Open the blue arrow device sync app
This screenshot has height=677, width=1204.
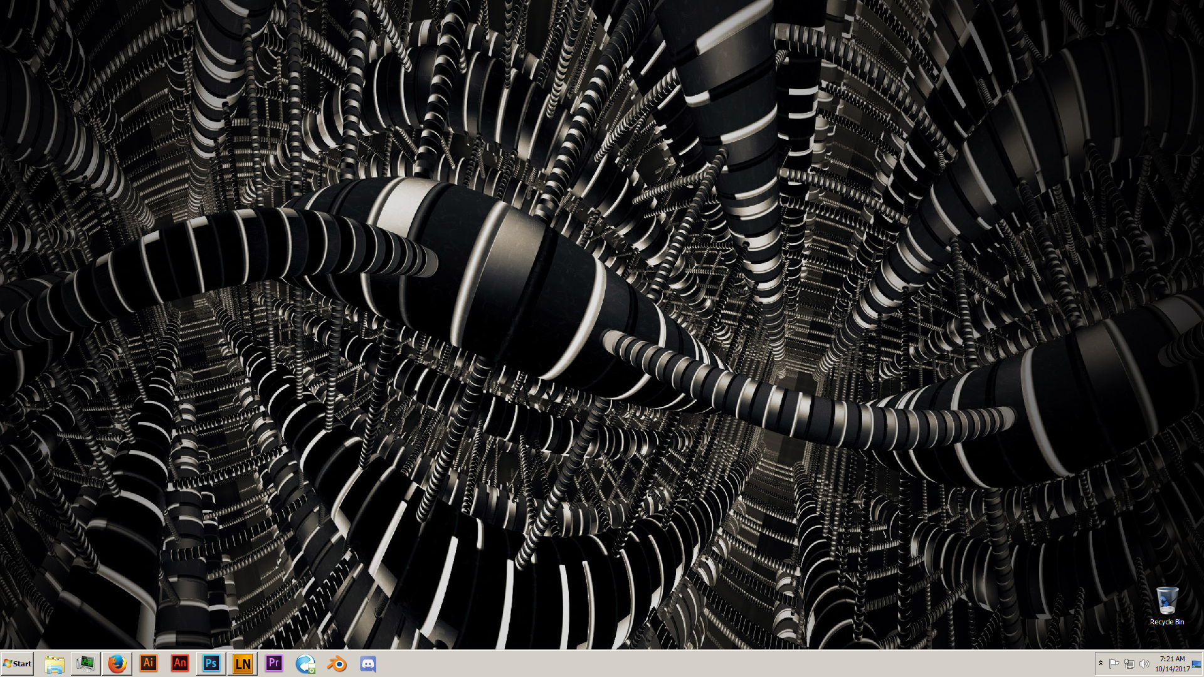click(x=305, y=663)
